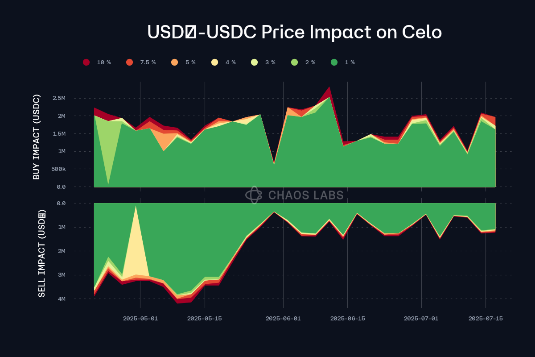
Task: Click the 4M sell axis tick
Action: (61, 299)
